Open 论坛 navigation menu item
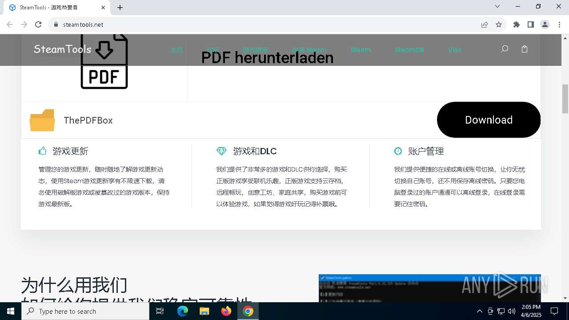 (x=213, y=50)
